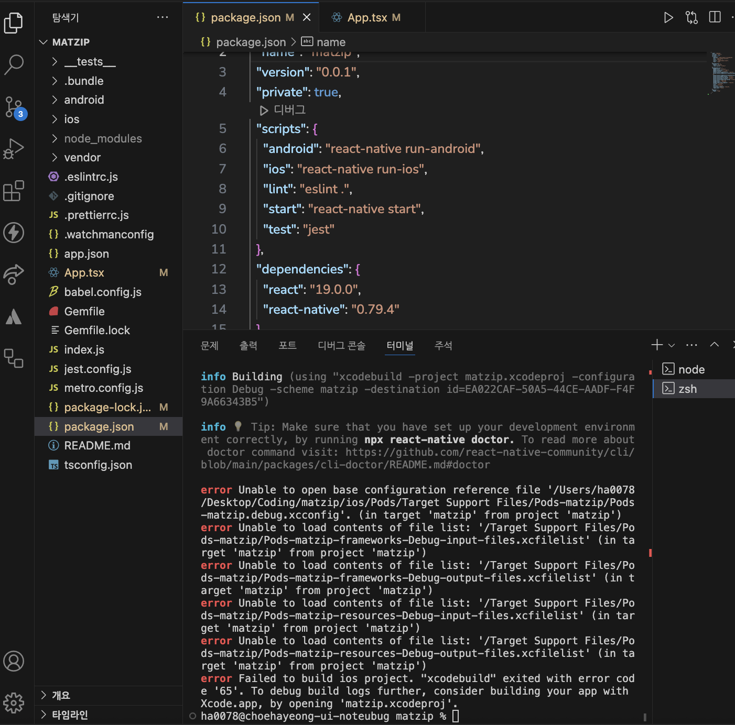This screenshot has height=725, width=735.
Task: Open the Manage gear icon
Action: pyautogui.click(x=14, y=703)
